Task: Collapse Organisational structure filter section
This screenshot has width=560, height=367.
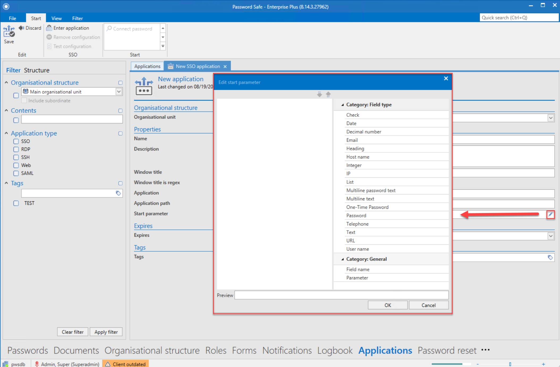Action: [6, 83]
